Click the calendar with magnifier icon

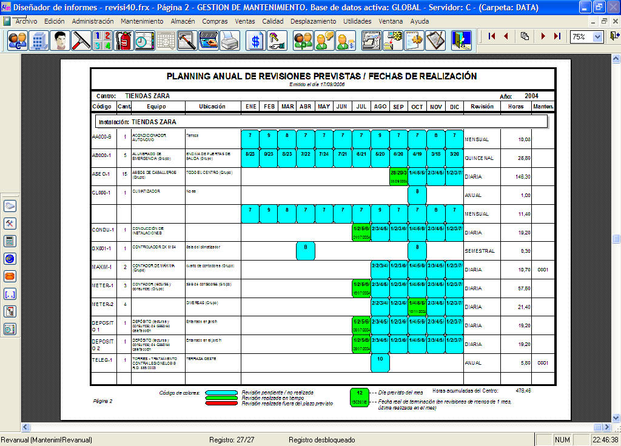166,41
